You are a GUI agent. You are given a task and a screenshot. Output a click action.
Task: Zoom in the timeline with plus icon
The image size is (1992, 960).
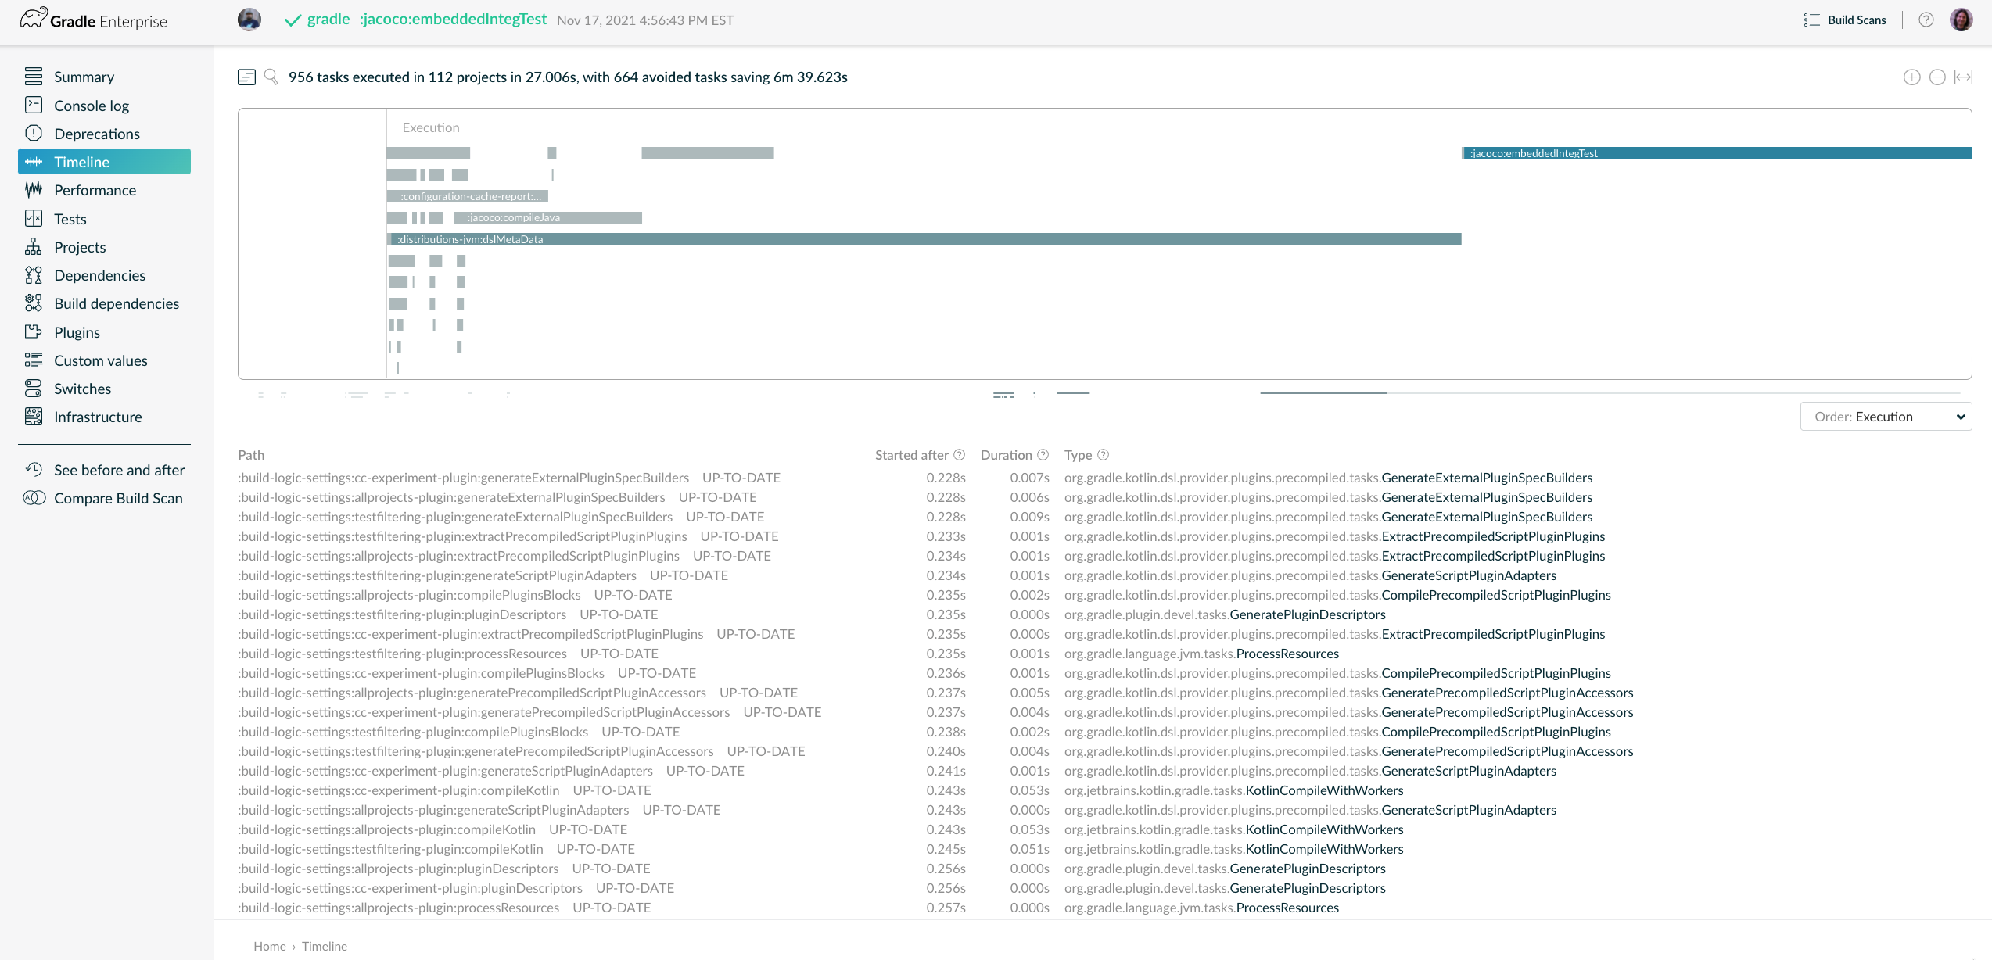(x=1911, y=77)
